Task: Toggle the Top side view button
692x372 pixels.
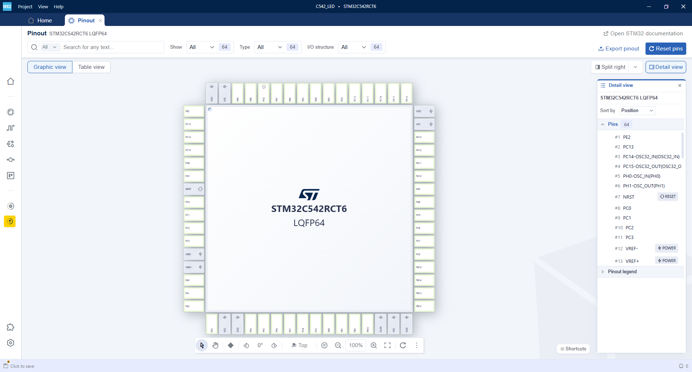Action: click(300, 345)
